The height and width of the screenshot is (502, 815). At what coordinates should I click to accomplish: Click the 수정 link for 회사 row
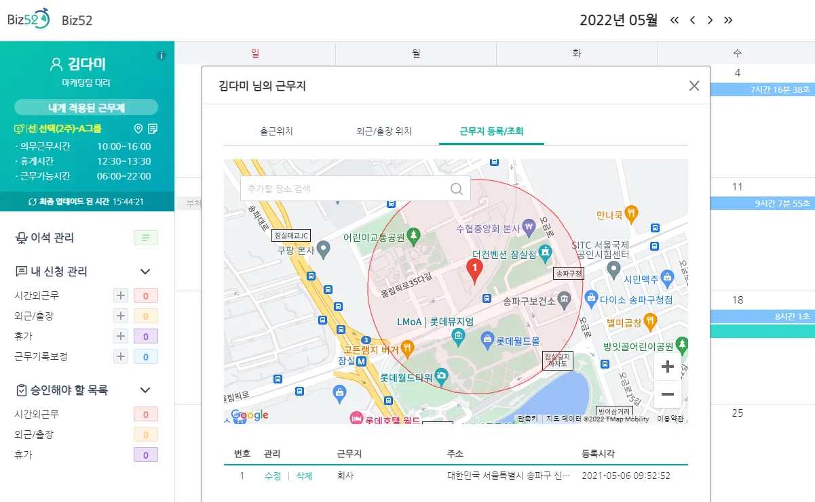[x=272, y=476]
